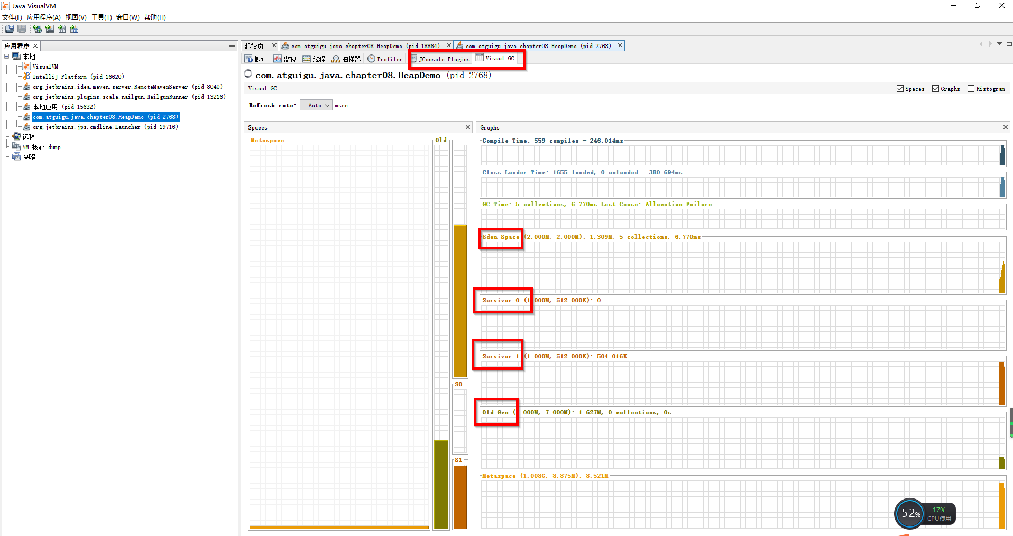Close the HeapDemo pid 2768 tab
1013x536 pixels.
click(620, 45)
